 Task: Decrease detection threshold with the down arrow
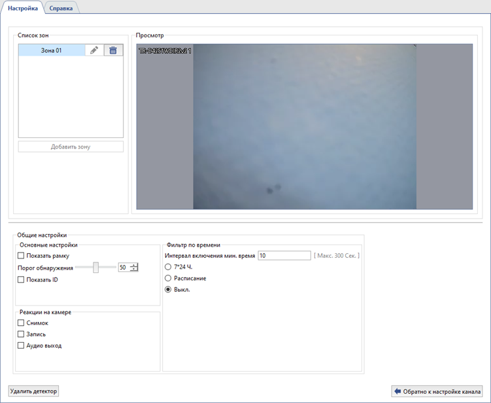pyautogui.click(x=134, y=270)
